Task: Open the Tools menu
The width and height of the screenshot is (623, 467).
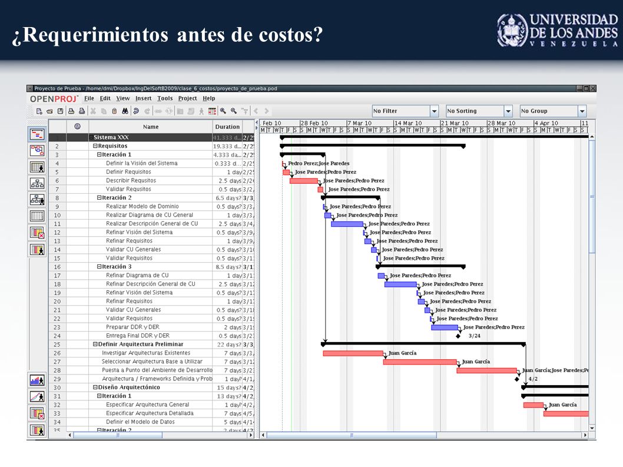Action: click(x=165, y=98)
